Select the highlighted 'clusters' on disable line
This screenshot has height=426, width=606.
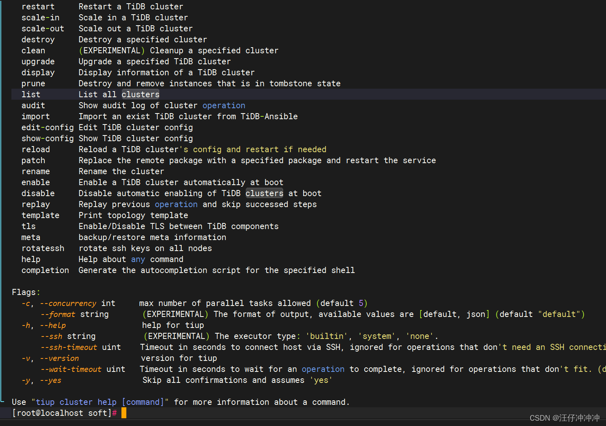tap(264, 193)
